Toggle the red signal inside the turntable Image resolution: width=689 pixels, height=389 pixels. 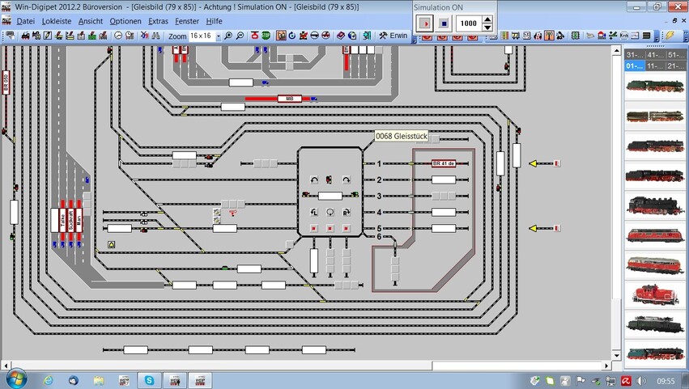coord(330,180)
